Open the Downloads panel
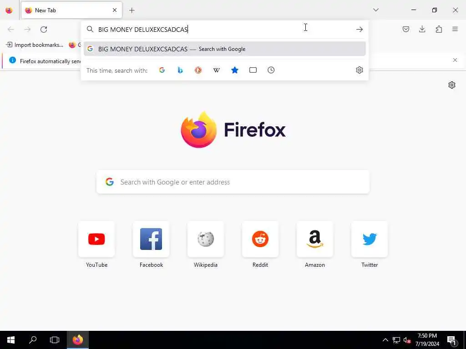The width and height of the screenshot is (466, 349). 422,29
